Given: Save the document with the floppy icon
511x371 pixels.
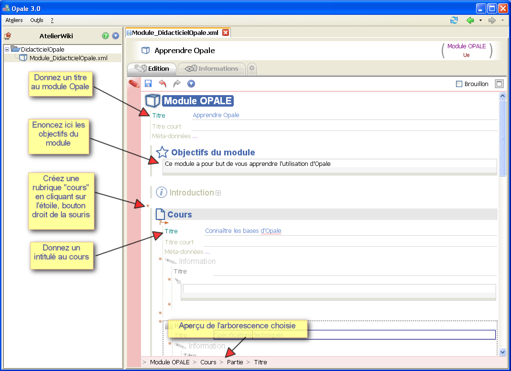Looking at the screenshot, I should pyautogui.click(x=148, y=84).
